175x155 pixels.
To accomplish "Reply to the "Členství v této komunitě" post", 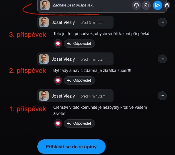I will point(79,123).
